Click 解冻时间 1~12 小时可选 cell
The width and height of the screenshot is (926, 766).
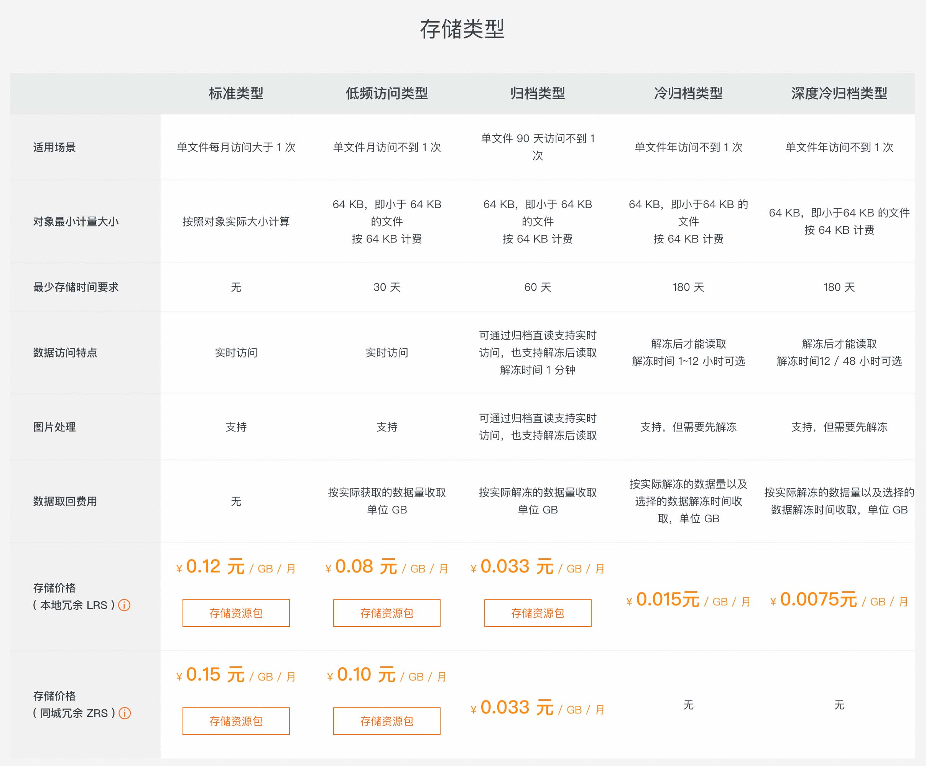688,361
